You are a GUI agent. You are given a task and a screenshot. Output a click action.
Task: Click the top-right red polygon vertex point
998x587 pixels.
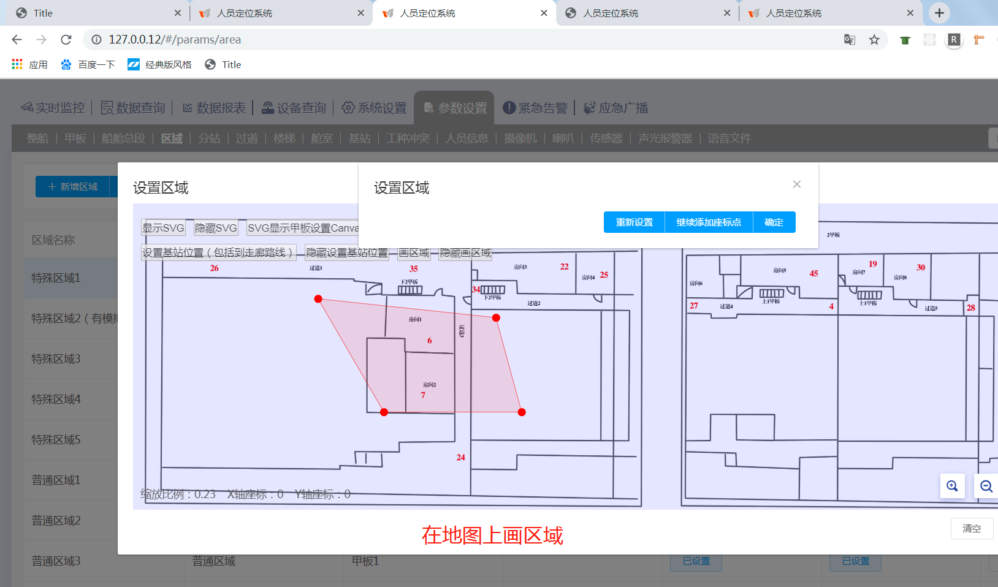pos(496,317)
